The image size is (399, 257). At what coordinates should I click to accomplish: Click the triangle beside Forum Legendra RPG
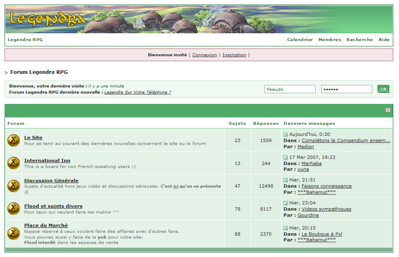[x=7, y=73]
